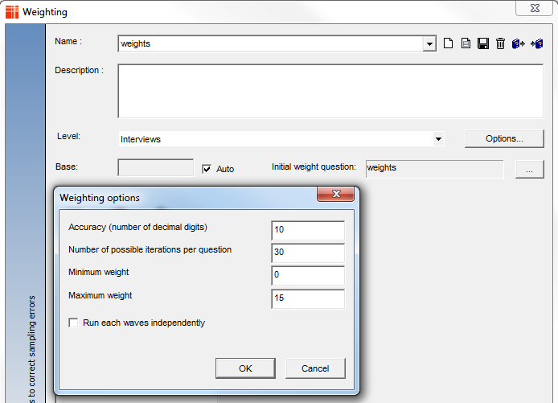Click into the Description text area
The width and height of the screenshot is (558, 403).
tap(330, 91)
